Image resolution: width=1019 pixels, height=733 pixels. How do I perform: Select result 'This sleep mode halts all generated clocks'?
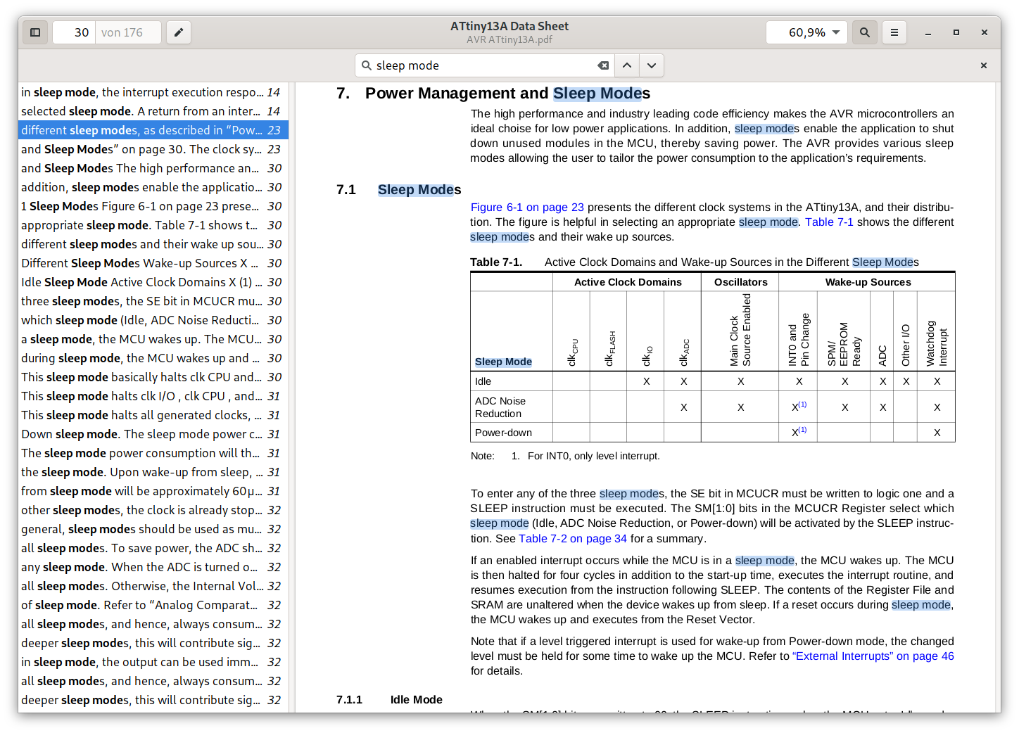tap(153, 415)
